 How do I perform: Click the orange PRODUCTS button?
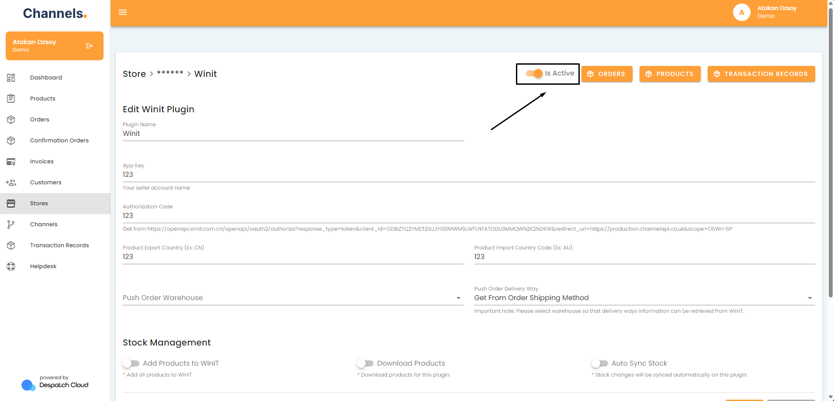(670, 74)
